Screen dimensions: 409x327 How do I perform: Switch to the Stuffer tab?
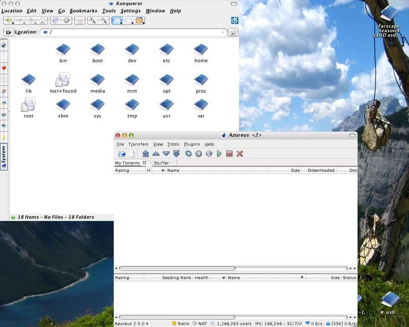161,163
